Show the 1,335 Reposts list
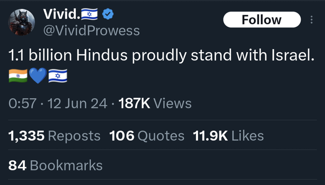This screenshot has width=325, height=185. coord(54,136)
